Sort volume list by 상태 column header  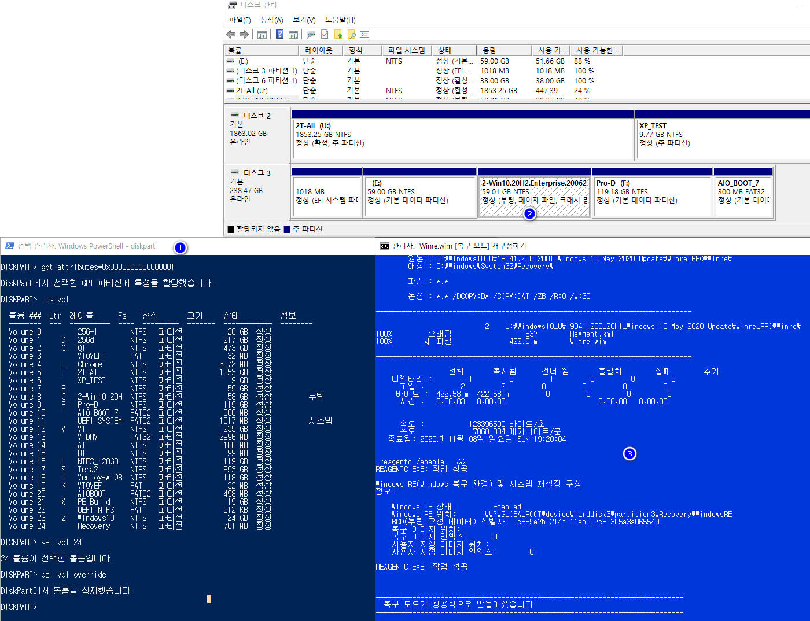tap(454, 50)
